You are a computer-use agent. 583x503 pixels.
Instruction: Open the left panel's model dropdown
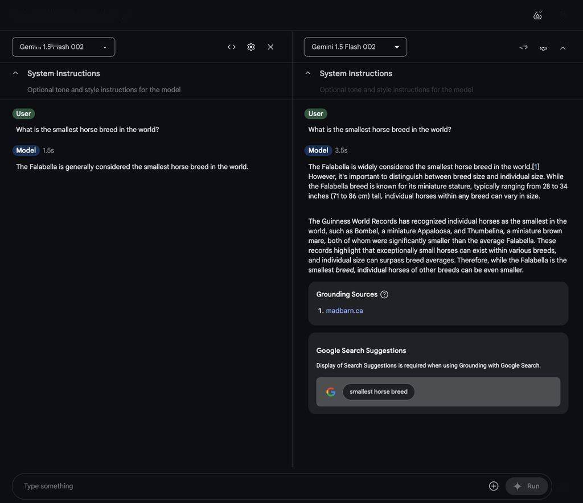tap(64, 47)
